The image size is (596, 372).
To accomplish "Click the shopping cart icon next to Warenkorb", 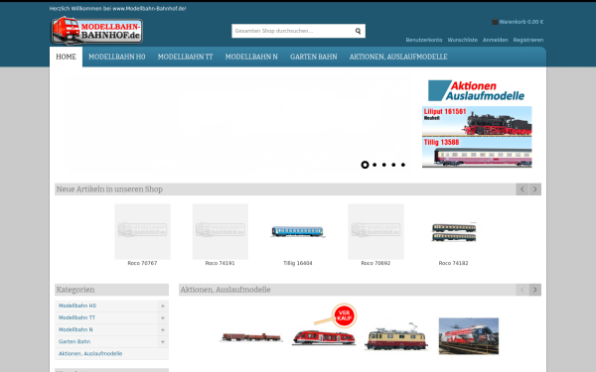I will pyautogui.click(x=495, y=22).
